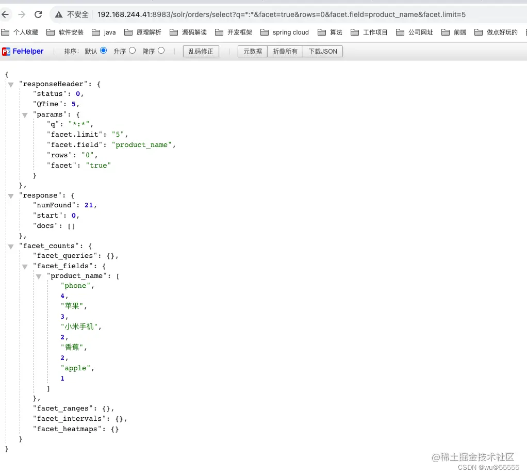Open the 工作项目 bookmark folder
The width and height of the screenshot is (527, 475).
point(369,32)
